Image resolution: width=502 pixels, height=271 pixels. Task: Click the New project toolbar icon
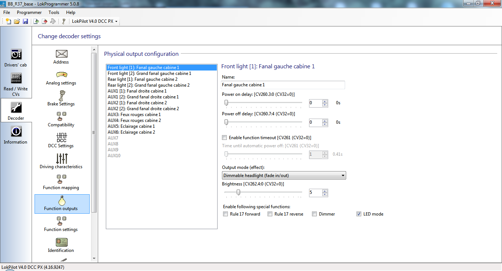pyautogui.click(x=8, y=21)
